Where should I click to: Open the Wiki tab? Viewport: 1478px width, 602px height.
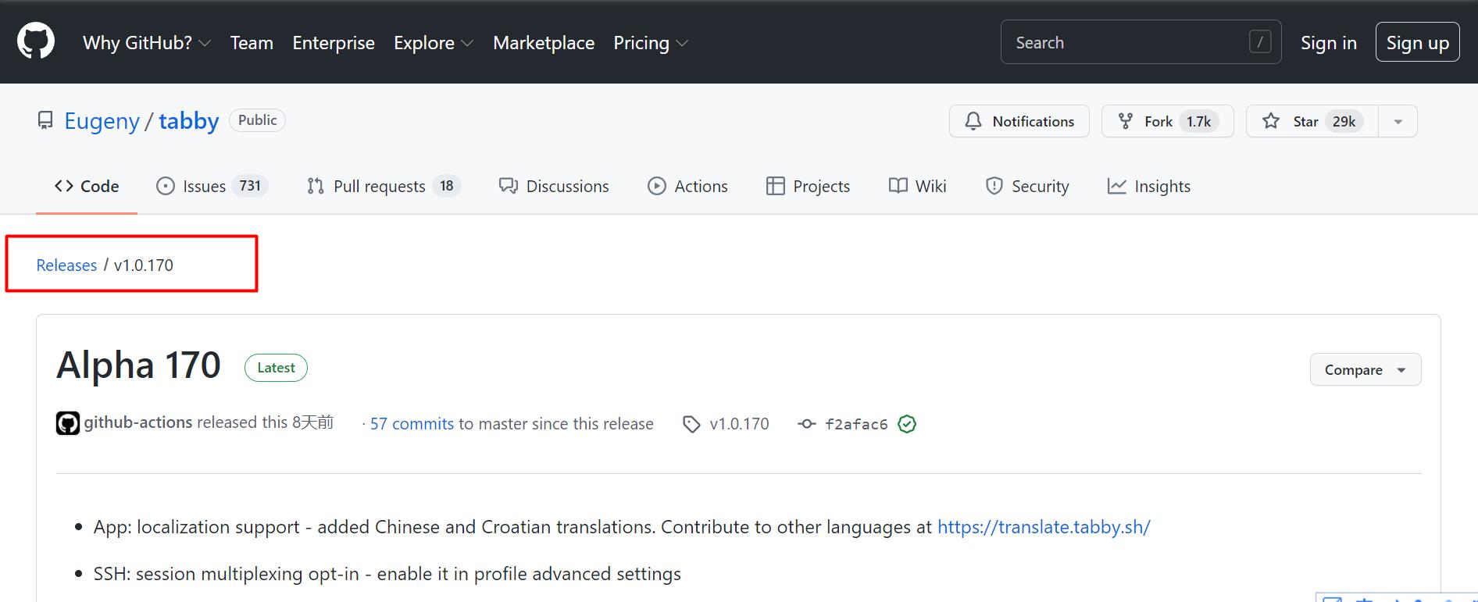[917, 187]
